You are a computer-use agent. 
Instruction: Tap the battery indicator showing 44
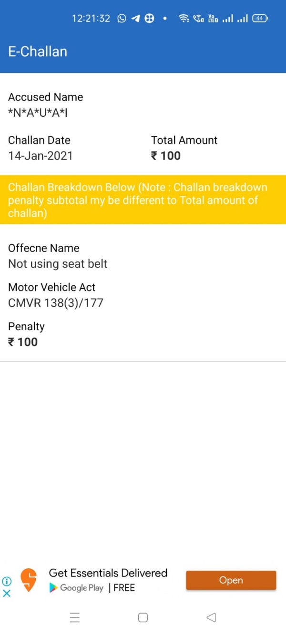pyautogui.click(x=259, y=18)
